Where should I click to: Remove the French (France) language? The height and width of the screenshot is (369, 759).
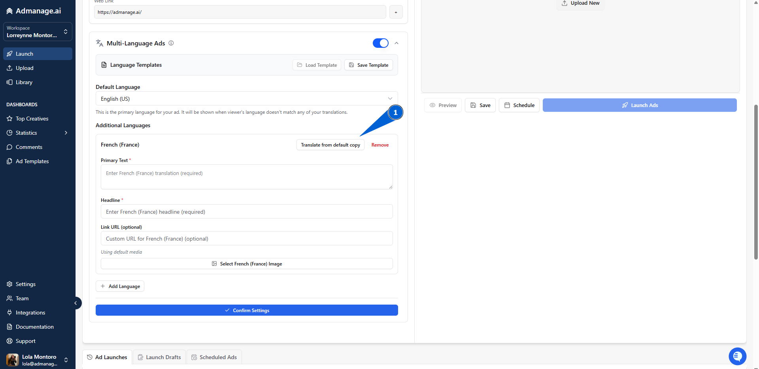pos(380,145)
